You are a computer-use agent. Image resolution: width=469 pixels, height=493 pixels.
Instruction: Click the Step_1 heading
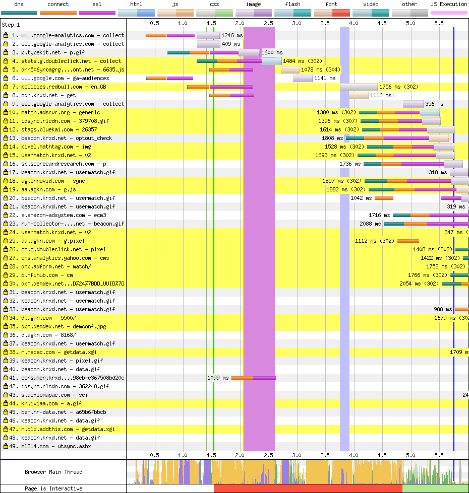11,25
